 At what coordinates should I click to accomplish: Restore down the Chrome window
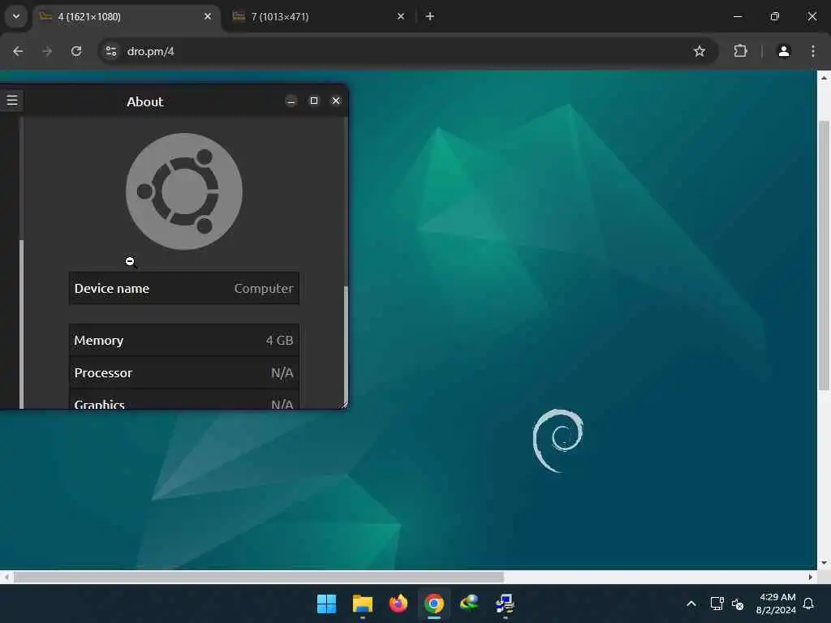coord(775,16)
